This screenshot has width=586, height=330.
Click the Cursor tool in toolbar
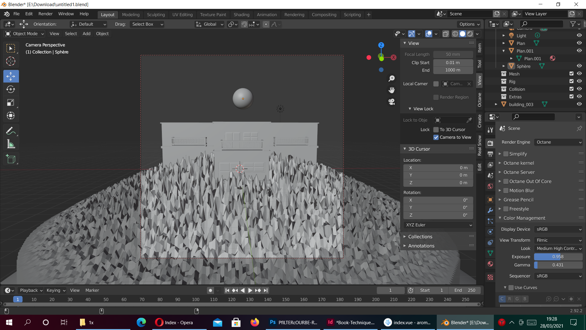coord(11,61)
